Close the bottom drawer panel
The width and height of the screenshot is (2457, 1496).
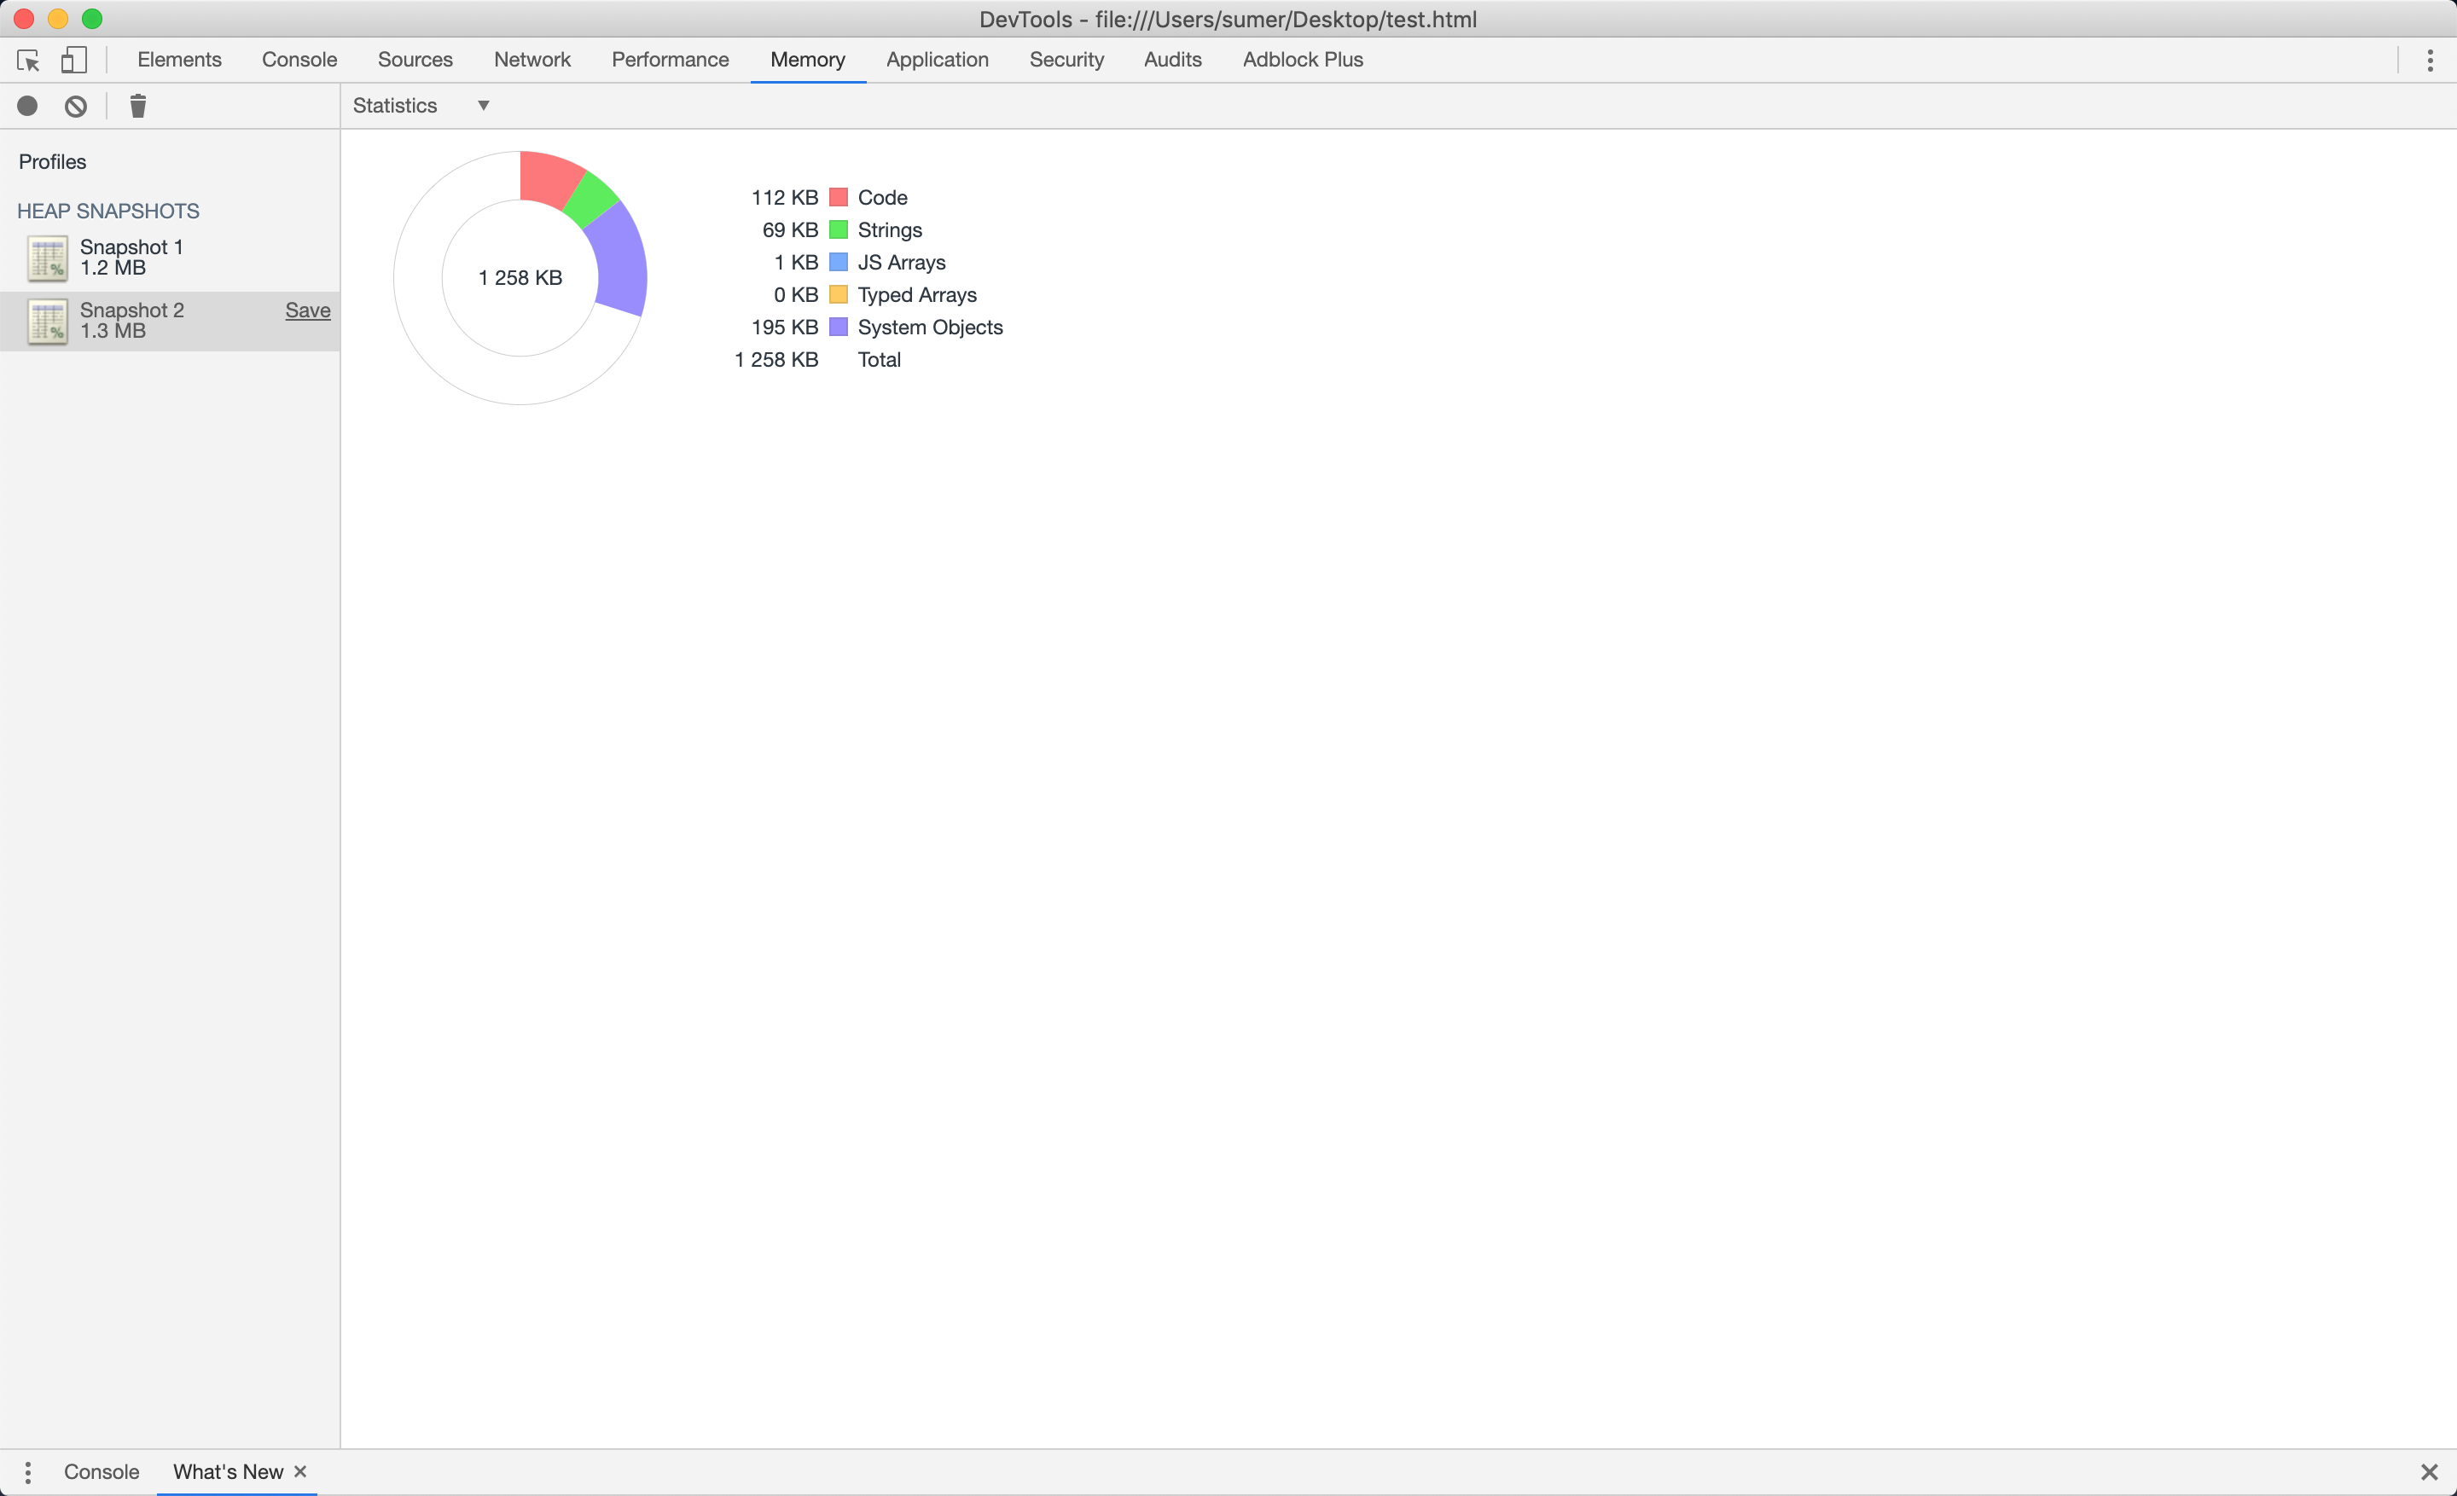(2429, 1472)
